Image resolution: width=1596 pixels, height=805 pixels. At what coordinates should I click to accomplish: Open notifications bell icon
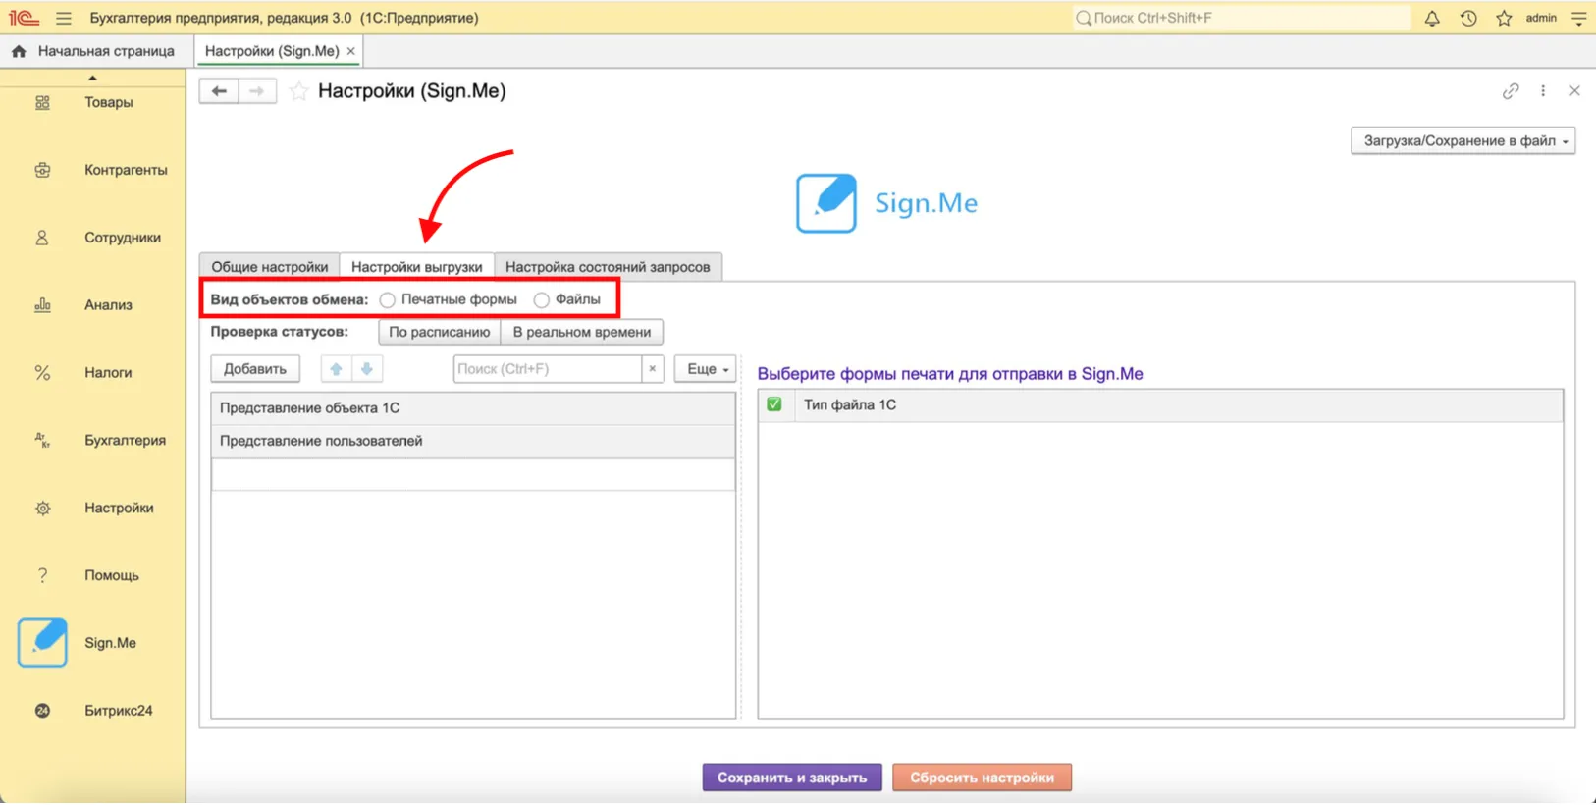1432,18
